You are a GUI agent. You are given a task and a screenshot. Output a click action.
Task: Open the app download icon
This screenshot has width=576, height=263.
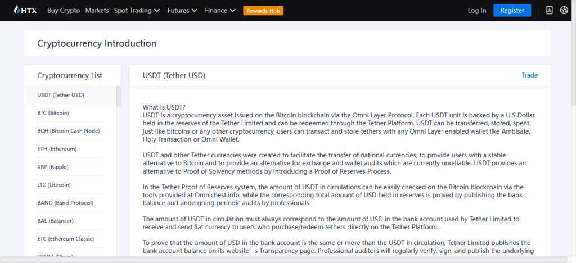pos(549,10)
